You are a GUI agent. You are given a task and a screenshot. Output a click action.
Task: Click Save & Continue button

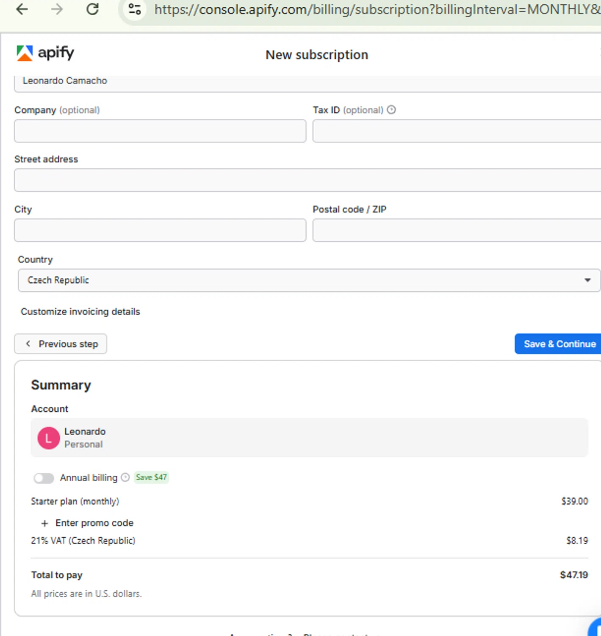pos(558,344)
